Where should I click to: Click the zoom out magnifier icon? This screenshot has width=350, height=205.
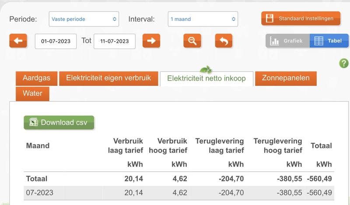(x=192, y=41)
